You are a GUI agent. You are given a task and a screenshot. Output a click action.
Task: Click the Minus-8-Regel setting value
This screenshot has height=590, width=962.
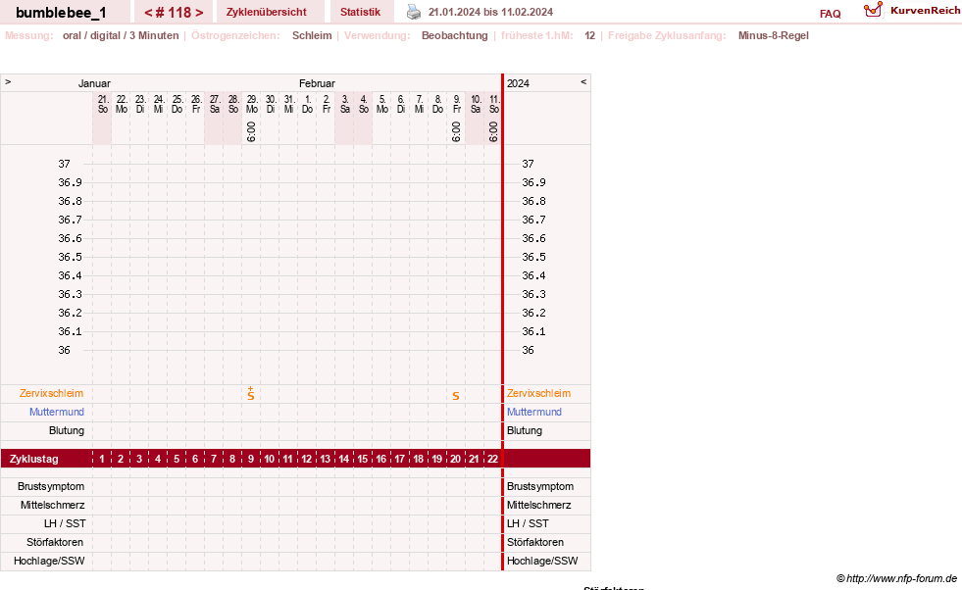coord(773,35)
